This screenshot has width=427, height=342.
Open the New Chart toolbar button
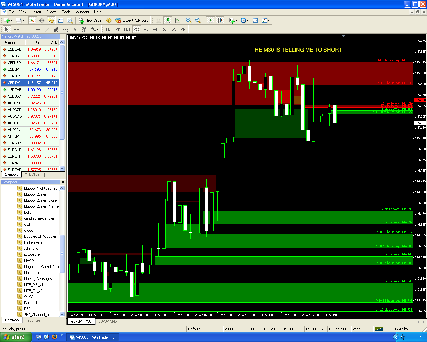8,20
